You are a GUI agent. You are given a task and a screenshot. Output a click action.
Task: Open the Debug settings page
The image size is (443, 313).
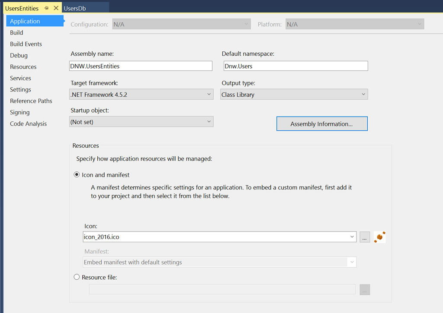(19, 55)
